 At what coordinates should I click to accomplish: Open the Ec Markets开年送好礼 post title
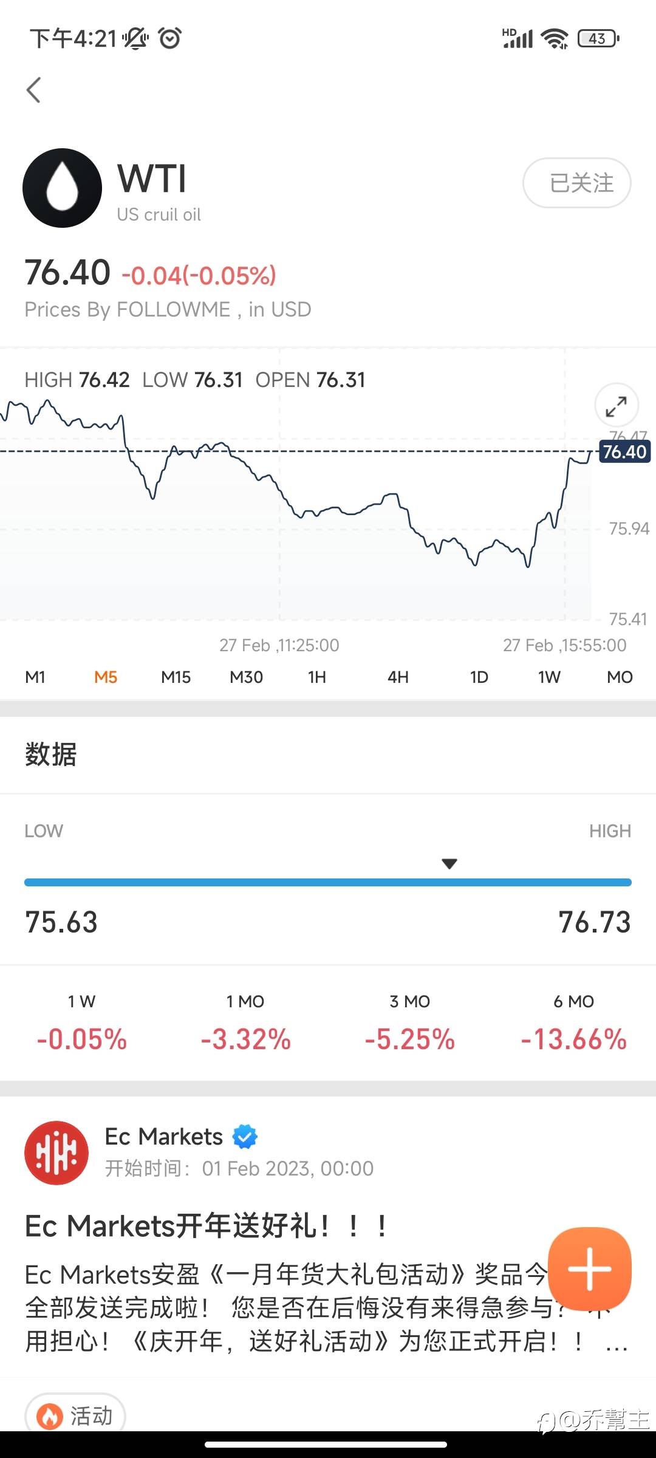[207, 1225]
